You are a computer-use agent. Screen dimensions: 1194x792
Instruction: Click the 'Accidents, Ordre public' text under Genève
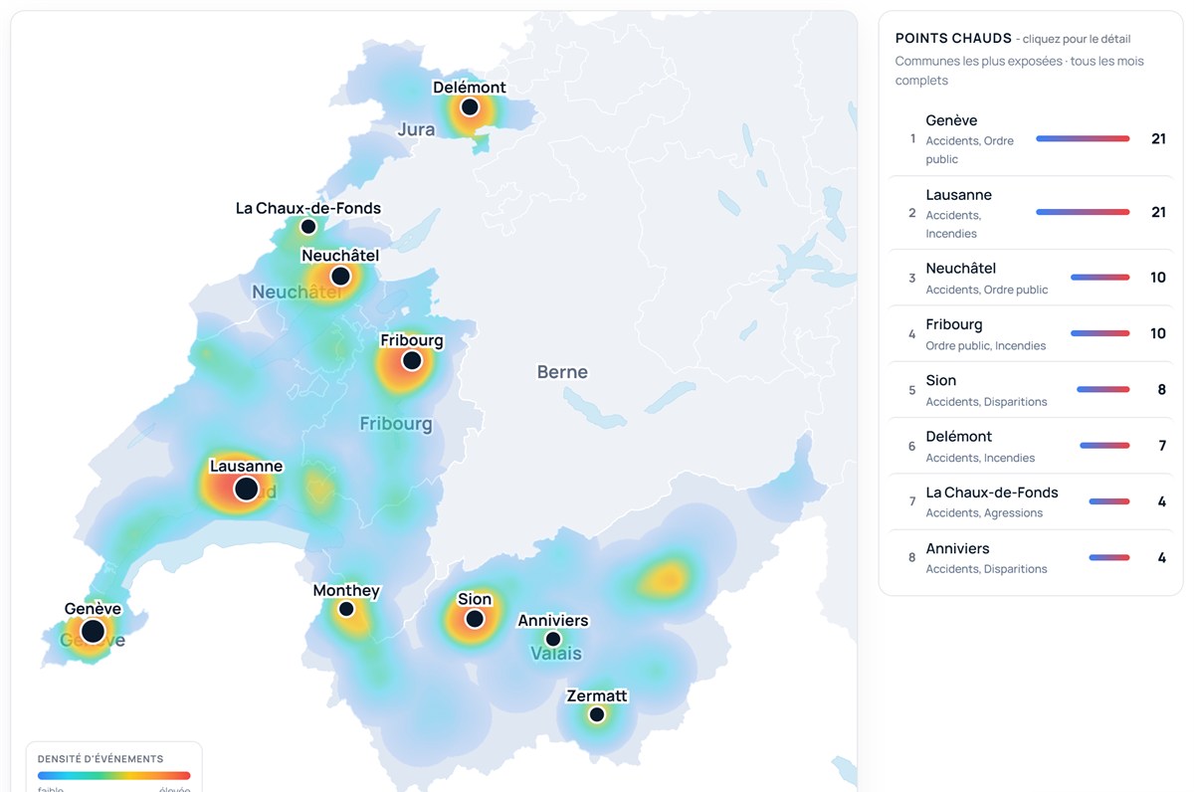pyautogui.click(x=970, y=149)
